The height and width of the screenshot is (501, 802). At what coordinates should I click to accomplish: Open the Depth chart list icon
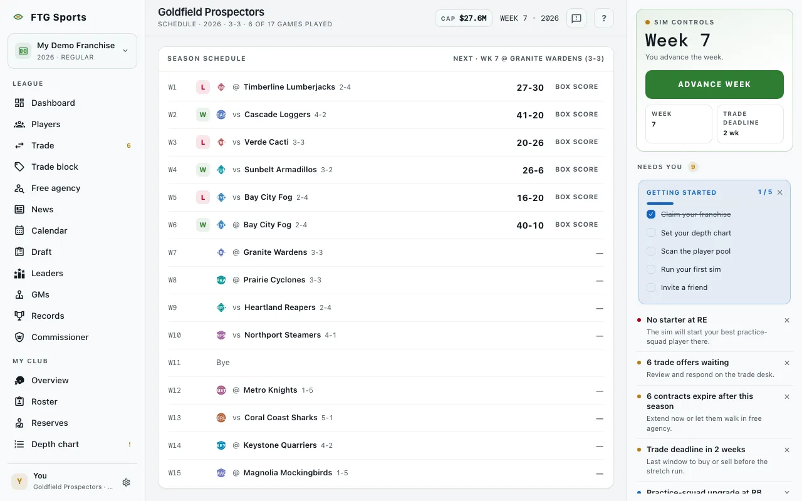tap(19, 444)
